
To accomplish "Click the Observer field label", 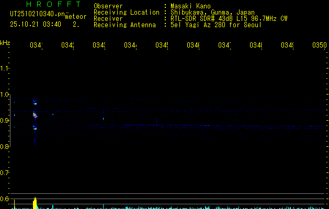I will [108, 6].
